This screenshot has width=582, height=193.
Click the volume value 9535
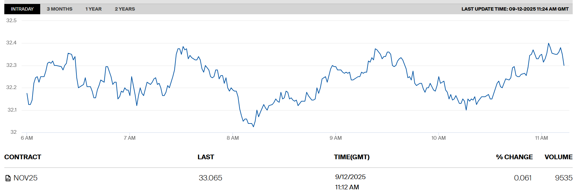[x=564, y=178]
